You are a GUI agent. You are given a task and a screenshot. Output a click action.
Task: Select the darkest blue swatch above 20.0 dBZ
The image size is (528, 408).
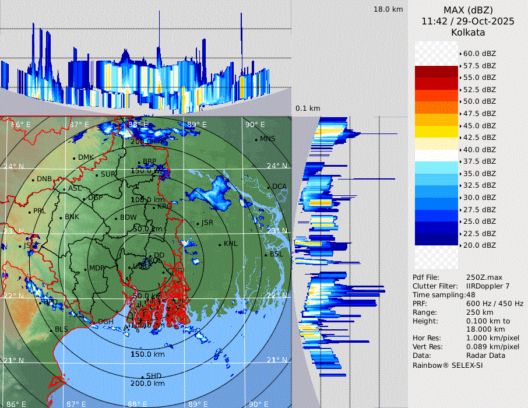click(x=437, y=240)
